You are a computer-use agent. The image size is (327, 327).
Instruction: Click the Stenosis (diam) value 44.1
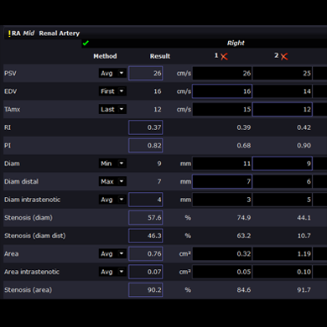coord(304,218)
